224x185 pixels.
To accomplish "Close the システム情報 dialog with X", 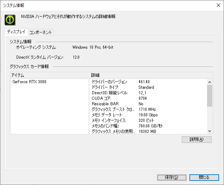I will point(218,5).
